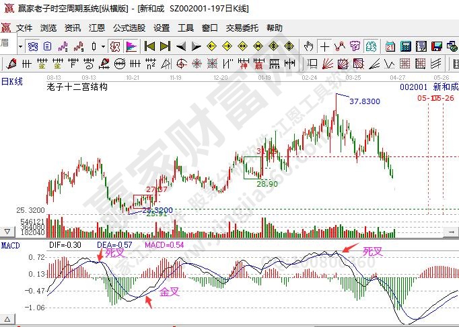Jump to first bar with skip-to-start icon
The width and height of the screenshot is (459, 327).
[x=149, y=46]
